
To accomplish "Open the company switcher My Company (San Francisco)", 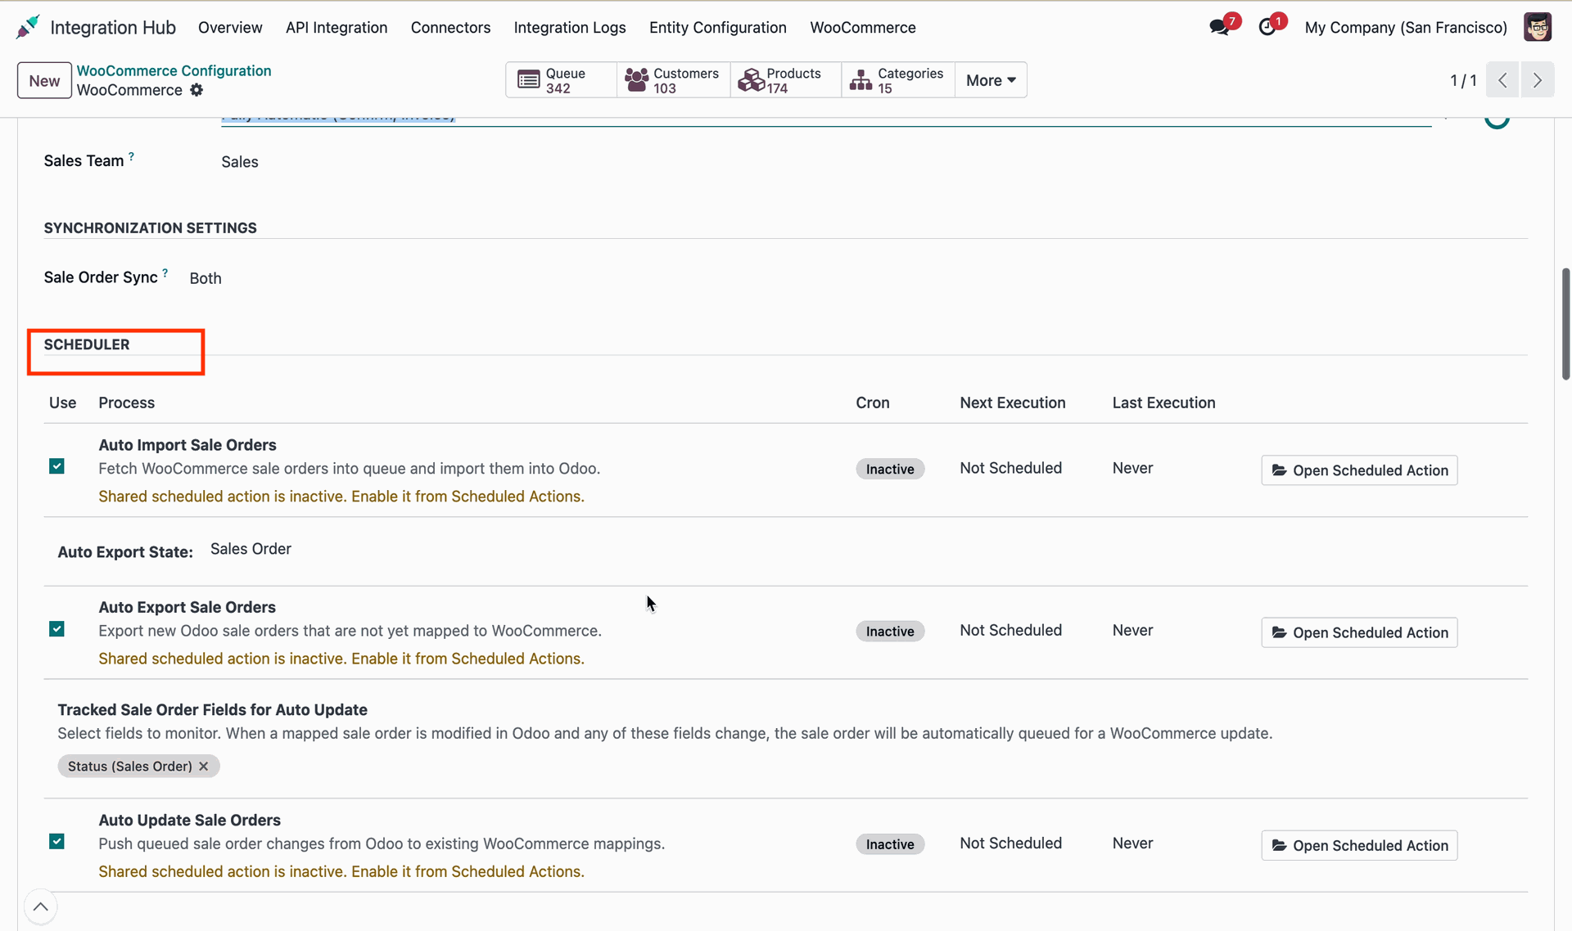I will [x=1406, y=27].
